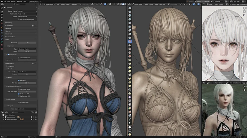Open Face Sets menu in left viewport
Viewport: 247px width, 138px height.
click(x=74, y=4)
